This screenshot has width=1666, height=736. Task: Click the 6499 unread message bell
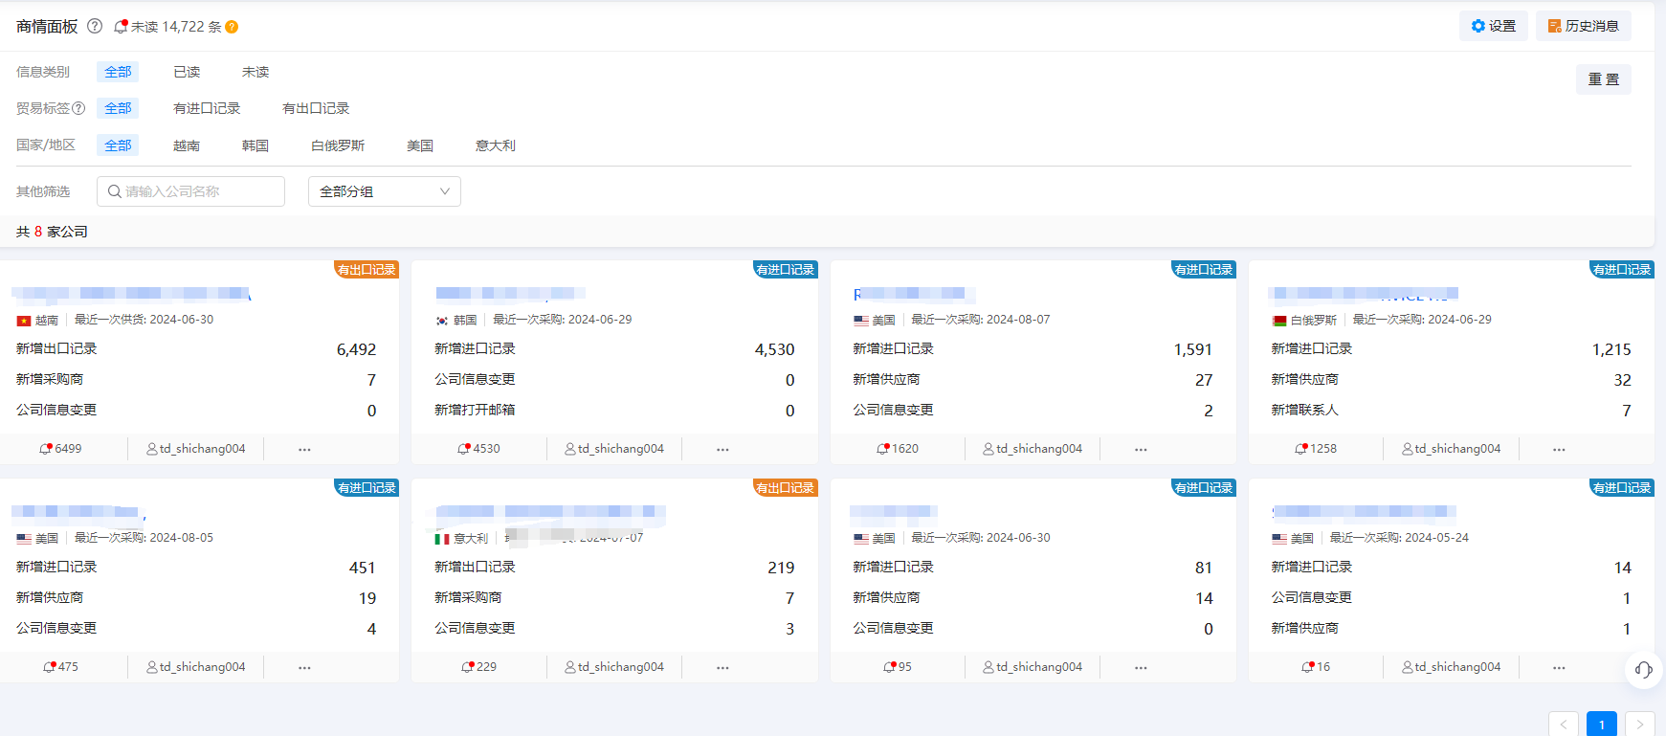tap(46, 449)
